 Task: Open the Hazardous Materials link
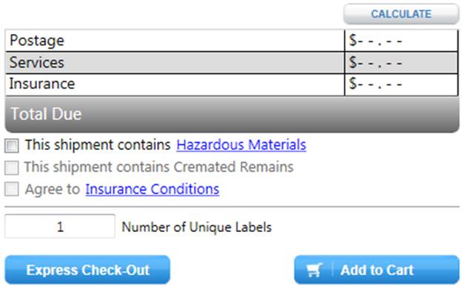tap(241, 145)
